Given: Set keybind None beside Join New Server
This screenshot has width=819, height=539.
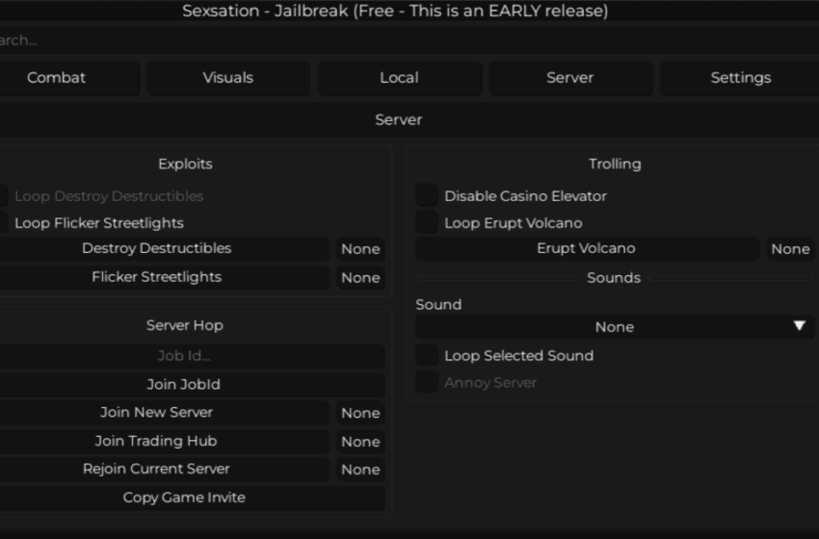Looking at the screenshot, I should pos(360,413).
